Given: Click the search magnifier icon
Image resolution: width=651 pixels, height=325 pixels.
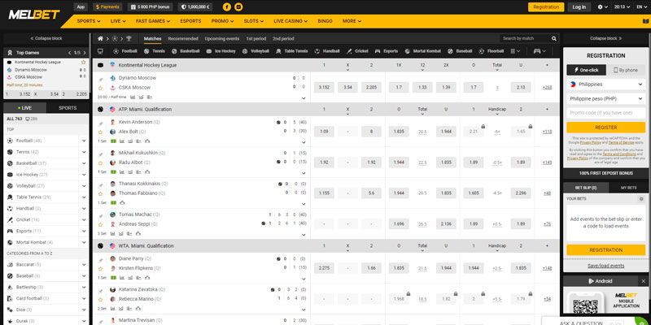Looking at the screenshot, I should [554, 38].
